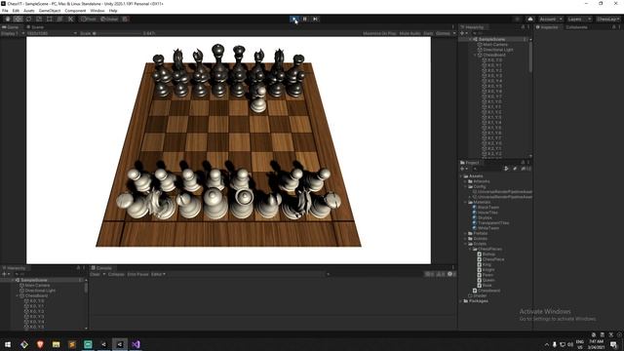The image size is (624, 351).
Task: Open the Window menu
Action: (x=97, y=11)
